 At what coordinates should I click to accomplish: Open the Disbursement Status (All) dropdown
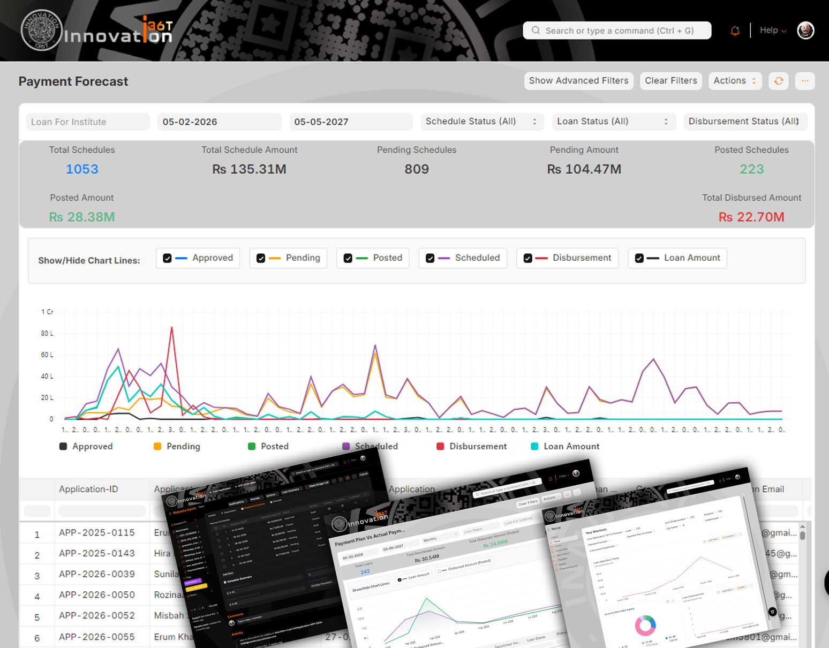pyautogui.click(x=745, y=122)
